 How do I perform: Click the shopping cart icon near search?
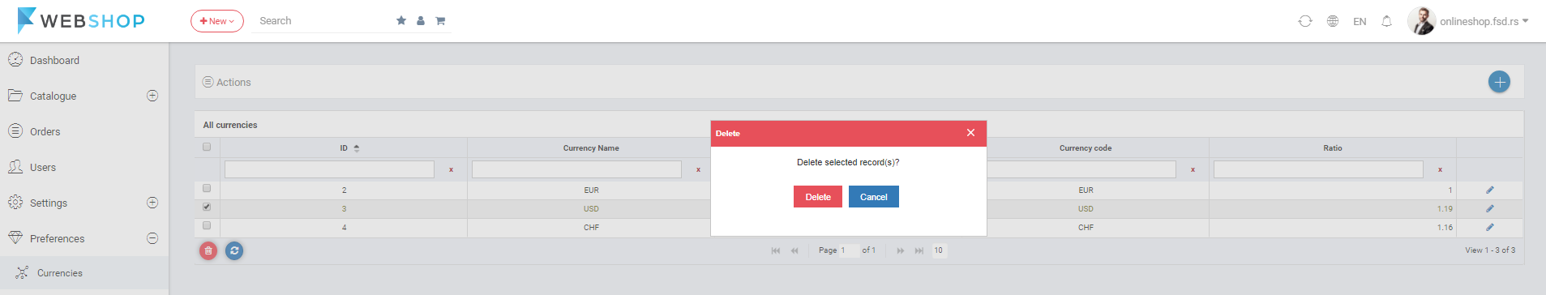point(440,21)
